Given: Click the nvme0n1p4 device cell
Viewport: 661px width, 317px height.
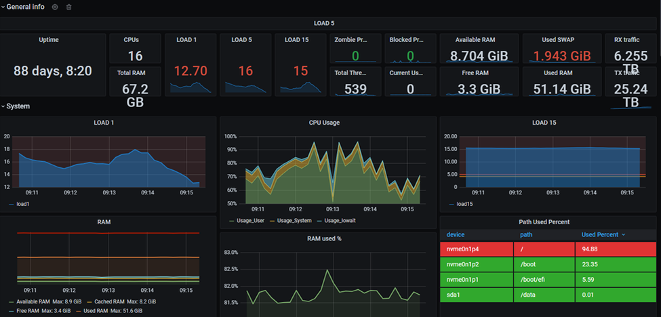Looking at the screenshot, I should tap(477, 249).
